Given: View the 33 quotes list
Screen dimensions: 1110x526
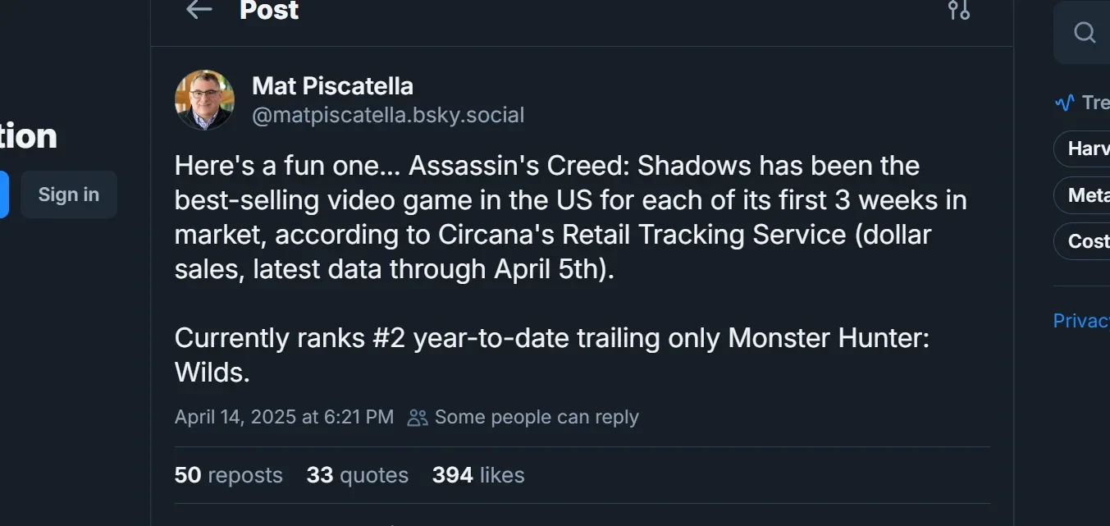Looking at the screenshot, I should pos(357,475).
